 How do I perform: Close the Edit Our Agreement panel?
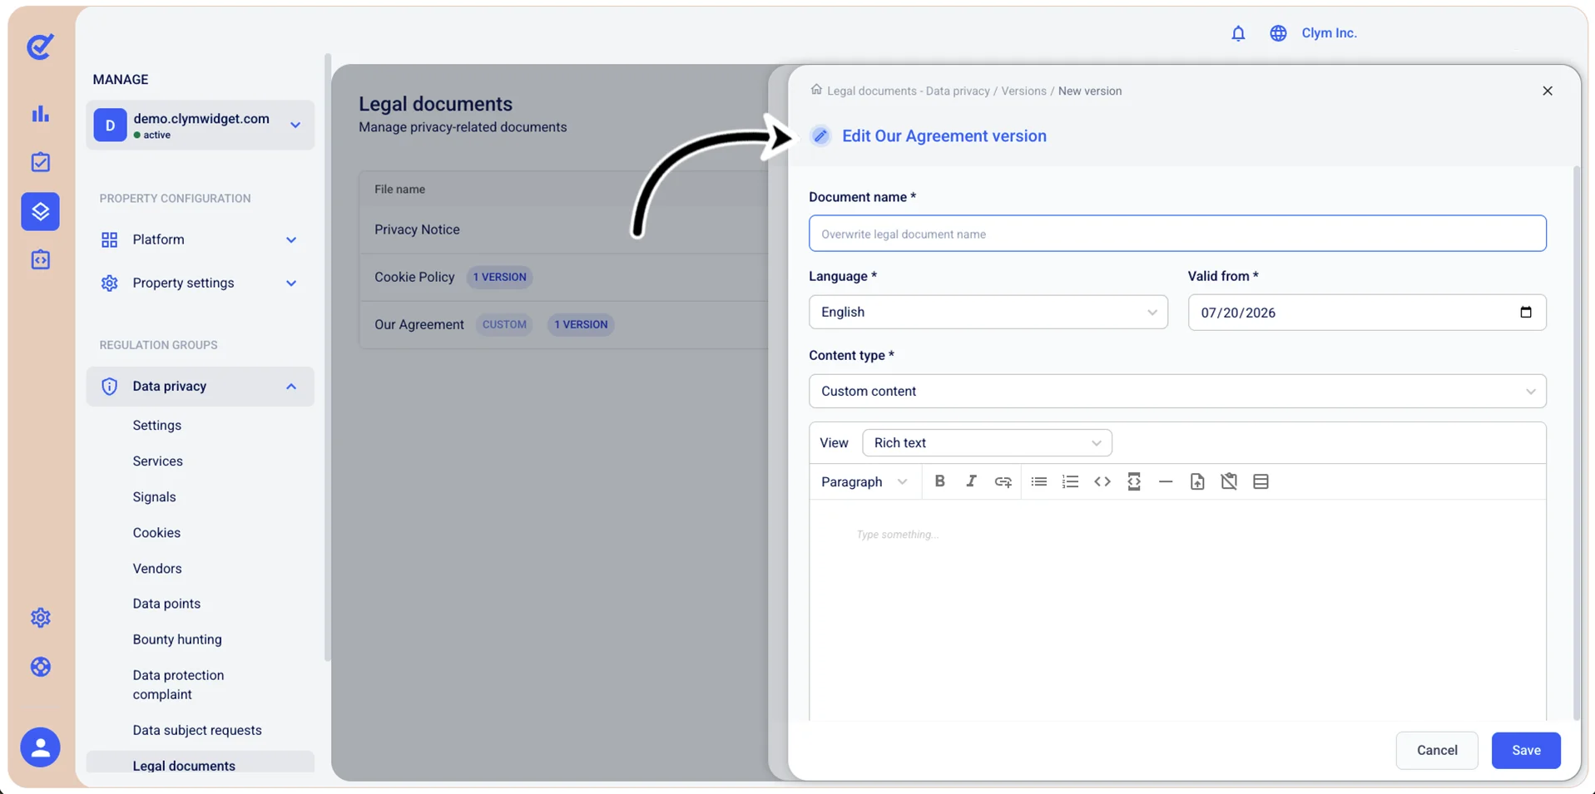pos(1547,91)
